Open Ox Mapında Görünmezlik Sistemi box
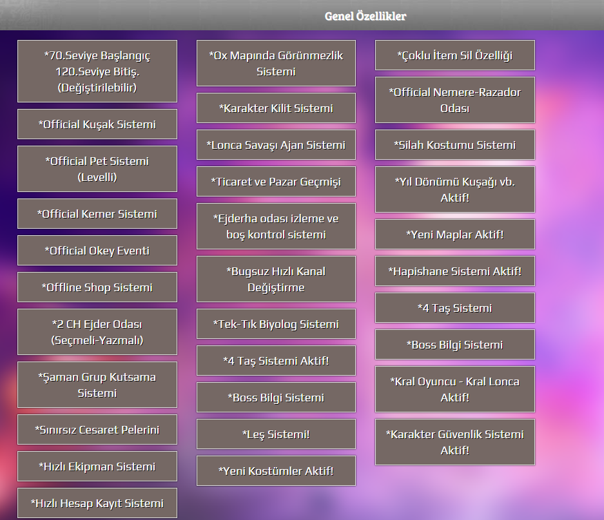This screenshot has height=520, width=604. [x=276, y=63]
